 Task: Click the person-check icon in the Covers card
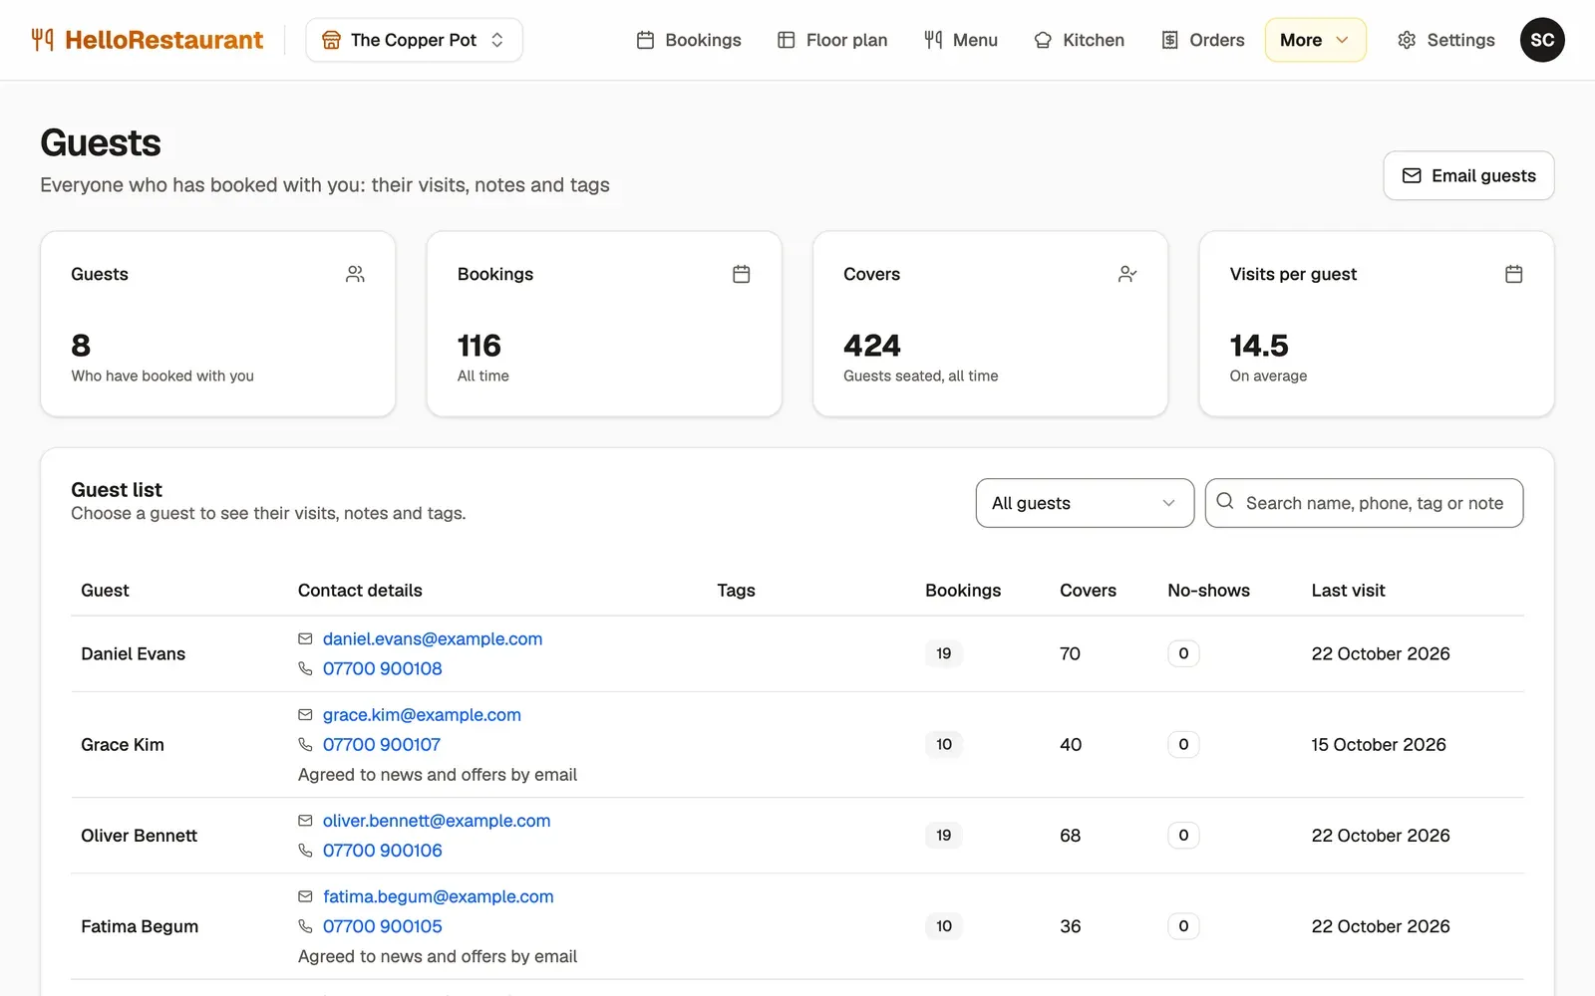[1127, 274]
